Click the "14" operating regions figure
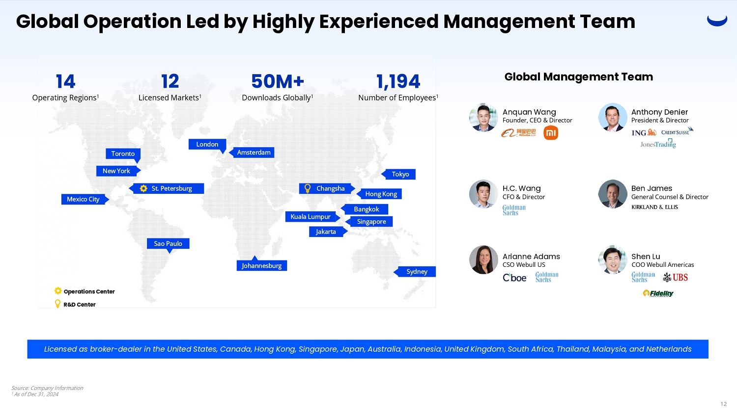 click(x=65, y=81)
